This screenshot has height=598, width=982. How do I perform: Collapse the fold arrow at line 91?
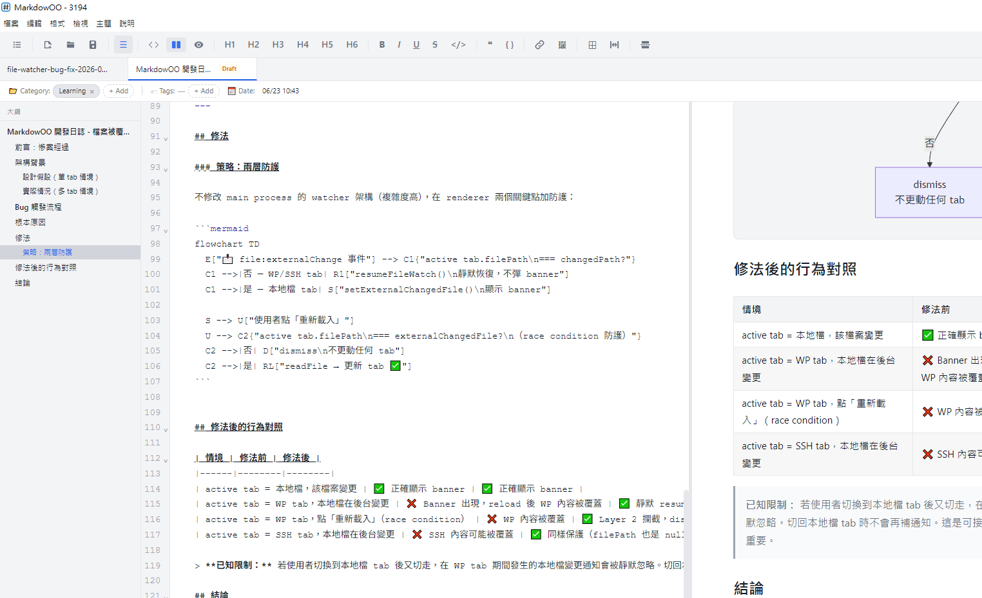[x=166, y=138]
